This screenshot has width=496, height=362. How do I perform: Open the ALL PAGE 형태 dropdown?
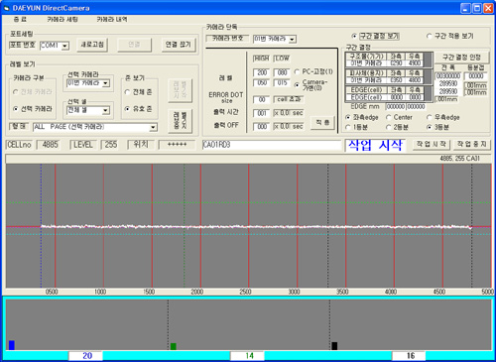point(153,127)
